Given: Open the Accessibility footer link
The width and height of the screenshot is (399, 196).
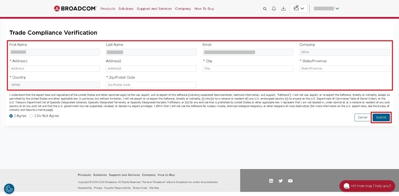Looking at the screenshot, I should pyautogui.click(x=85, y=188).
